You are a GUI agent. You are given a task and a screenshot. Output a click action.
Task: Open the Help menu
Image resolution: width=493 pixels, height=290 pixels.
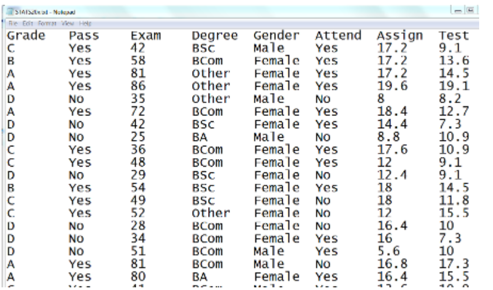pyautogui.click(x=85, y=23)
